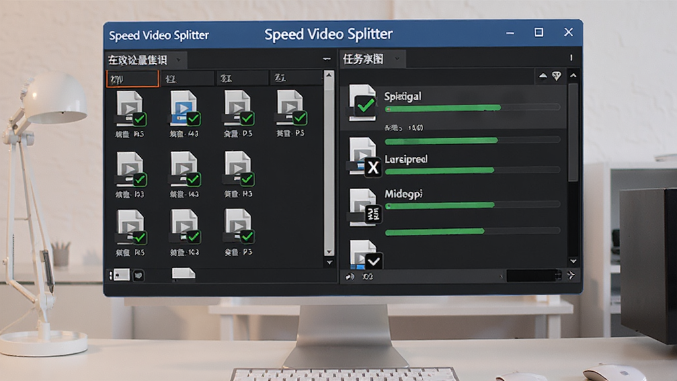Select the second file thumbnail in the bottom row
Screen dimensions: 677x381
pyautogui.click(x=185, y=226)
